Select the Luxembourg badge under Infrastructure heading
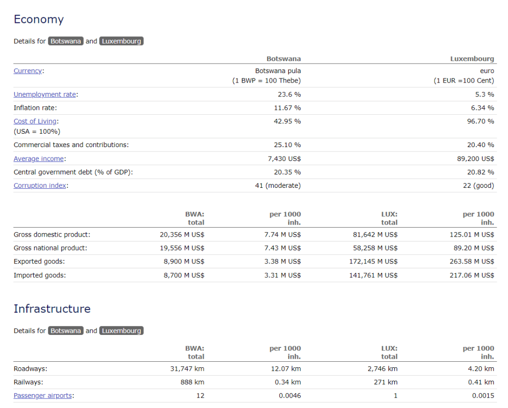Screen dimensions: 508x408 point(122,331)
